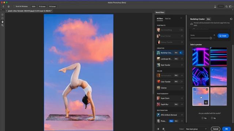The height and width of the screenshot is (131, 234).
Task: Remove the selected sky preview with X
Action: [207, 90]
